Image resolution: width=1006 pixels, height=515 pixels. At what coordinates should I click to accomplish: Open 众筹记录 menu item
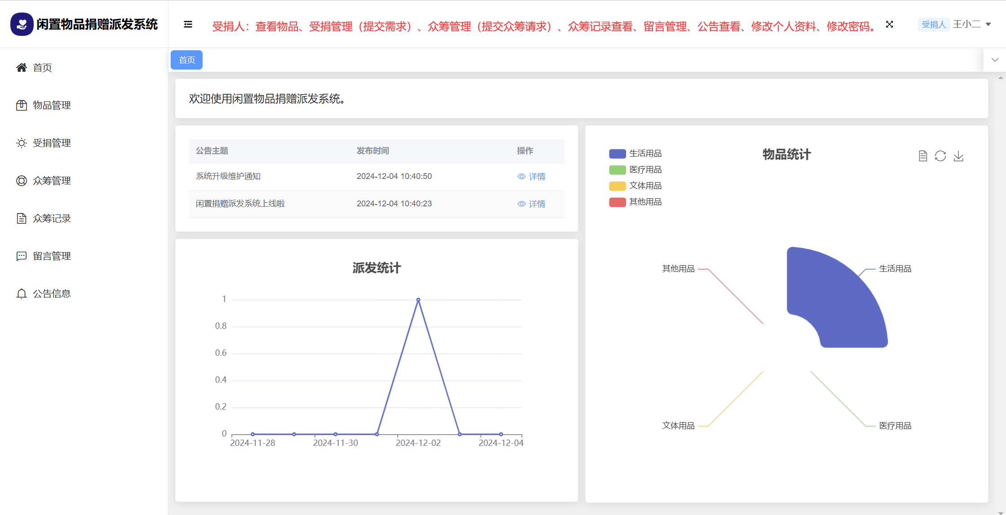[x=52, y=218]
